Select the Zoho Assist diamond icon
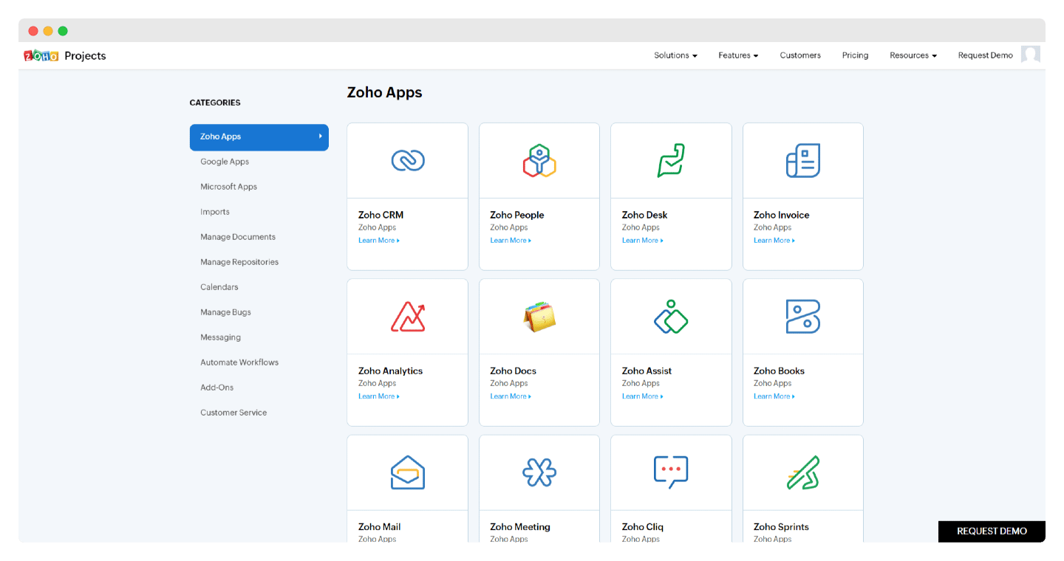1064x561 pixels. point(671,317)
